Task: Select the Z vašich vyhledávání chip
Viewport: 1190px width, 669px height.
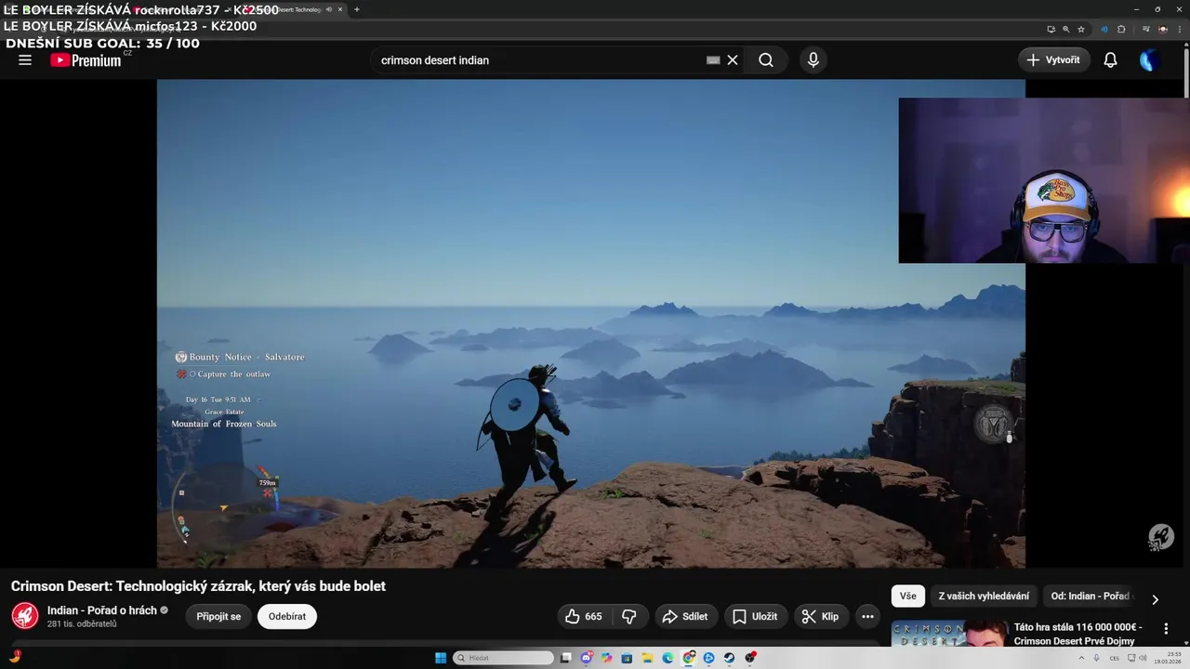Action: click(984, 597)
